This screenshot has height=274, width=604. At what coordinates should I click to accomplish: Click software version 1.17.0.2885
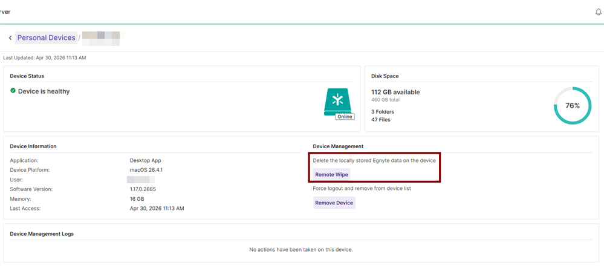point(143,189)
